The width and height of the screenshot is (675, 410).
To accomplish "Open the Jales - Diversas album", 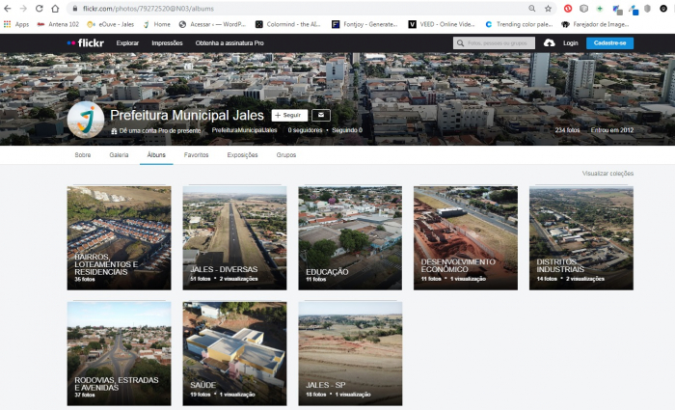I will click(234, 238).
